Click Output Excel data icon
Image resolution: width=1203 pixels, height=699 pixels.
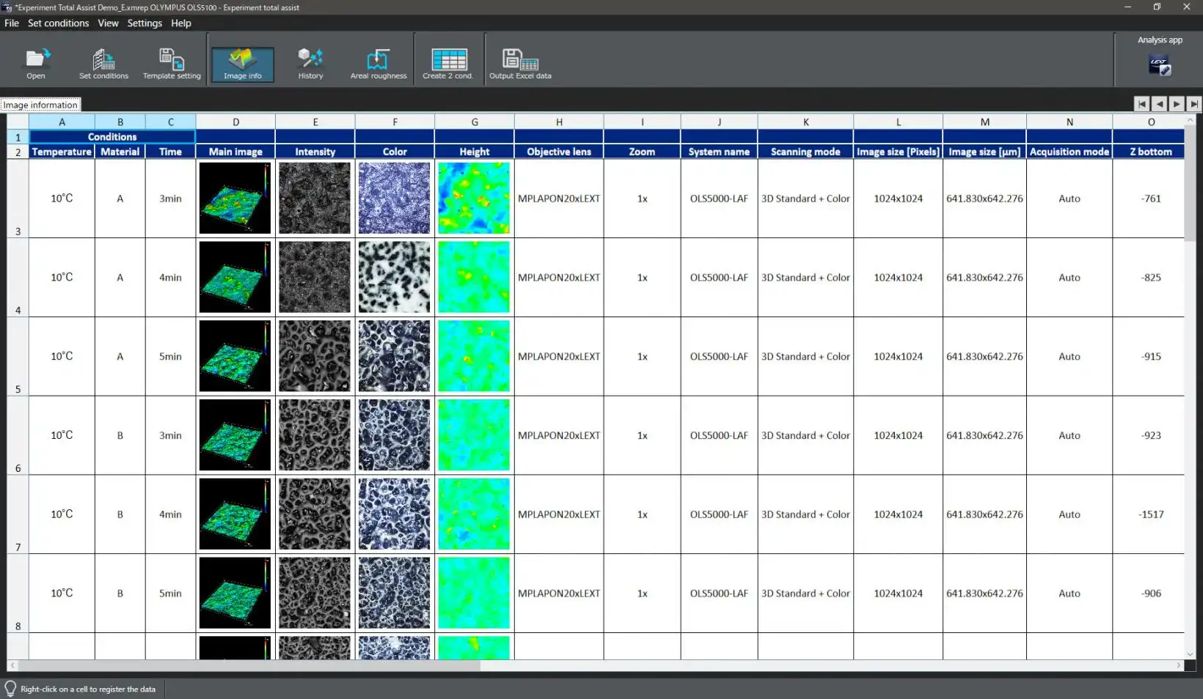click(x=520, y=63)
